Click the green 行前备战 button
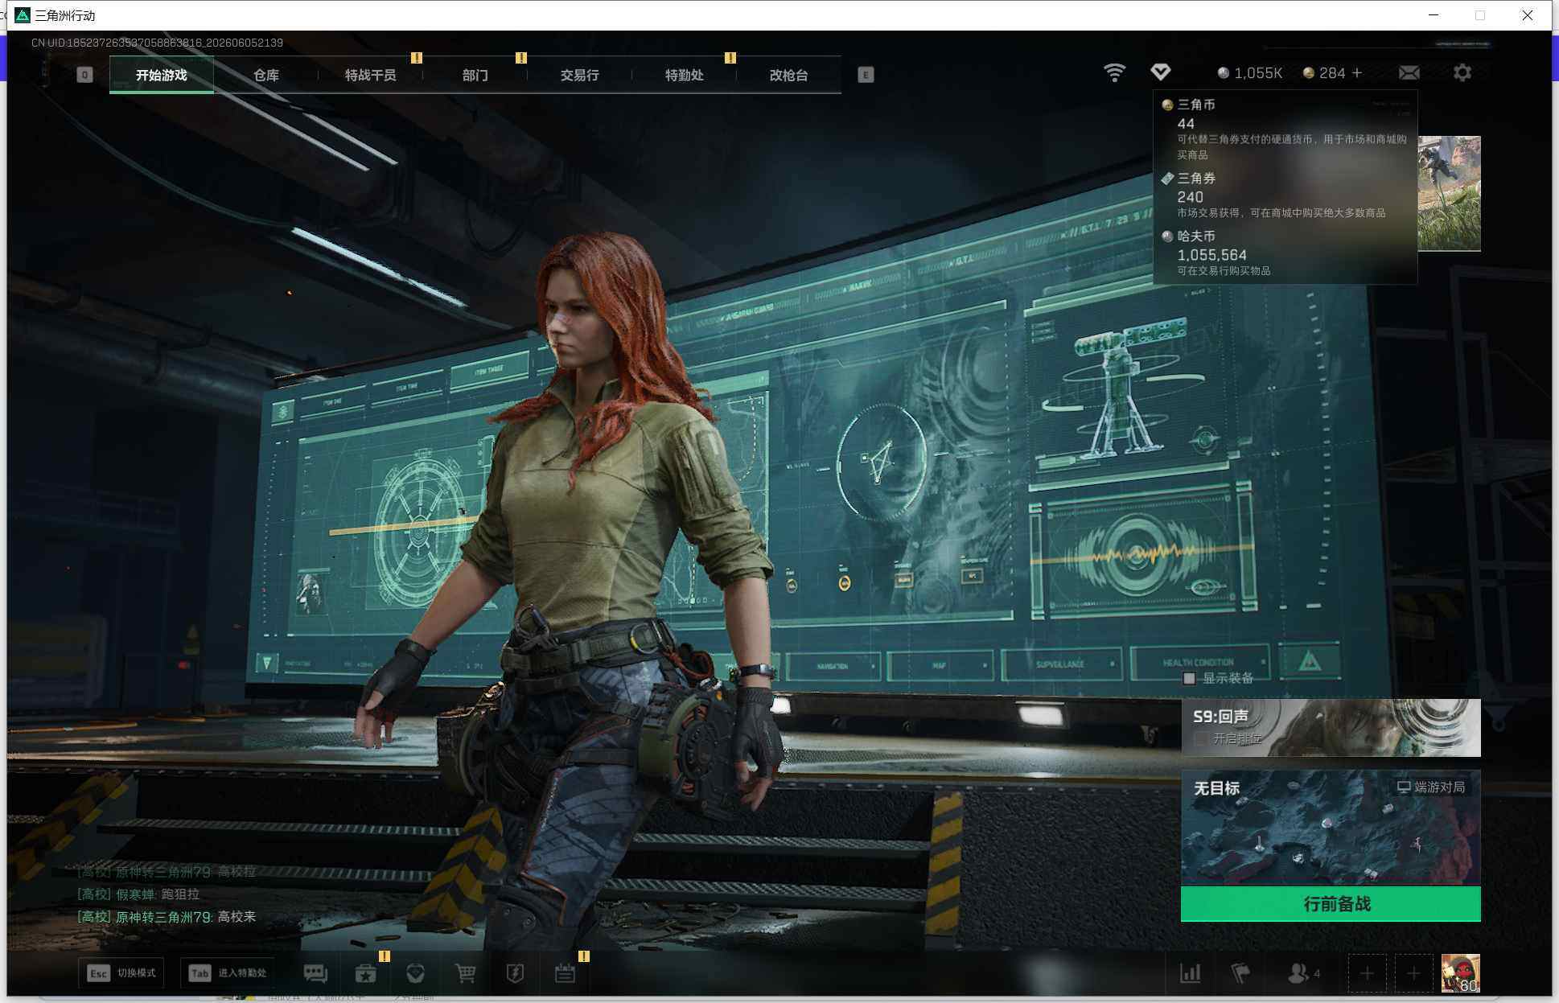Screen dimensions: 1559x1003 pyautogui.click(x=1331, y=904)
